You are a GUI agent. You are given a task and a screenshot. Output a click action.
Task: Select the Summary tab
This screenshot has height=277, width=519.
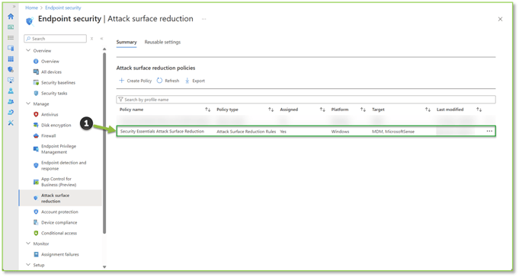127,42
